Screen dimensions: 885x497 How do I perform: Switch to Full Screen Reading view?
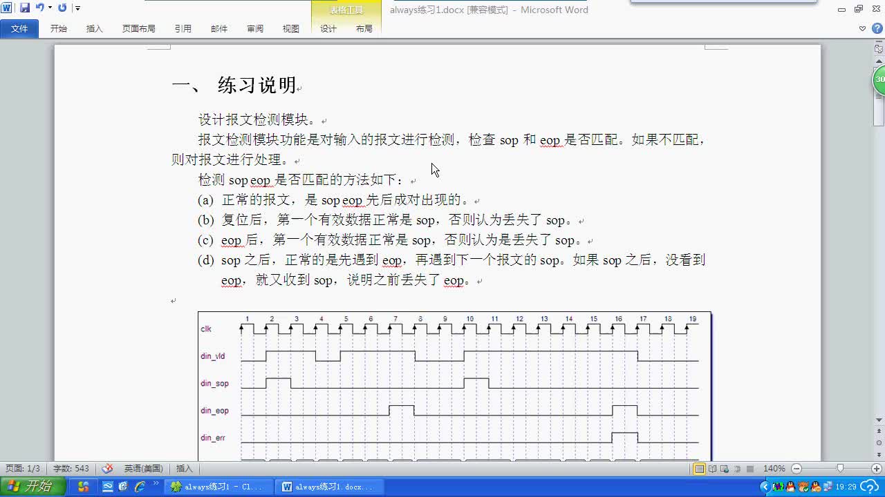click(x=712, y=469)
